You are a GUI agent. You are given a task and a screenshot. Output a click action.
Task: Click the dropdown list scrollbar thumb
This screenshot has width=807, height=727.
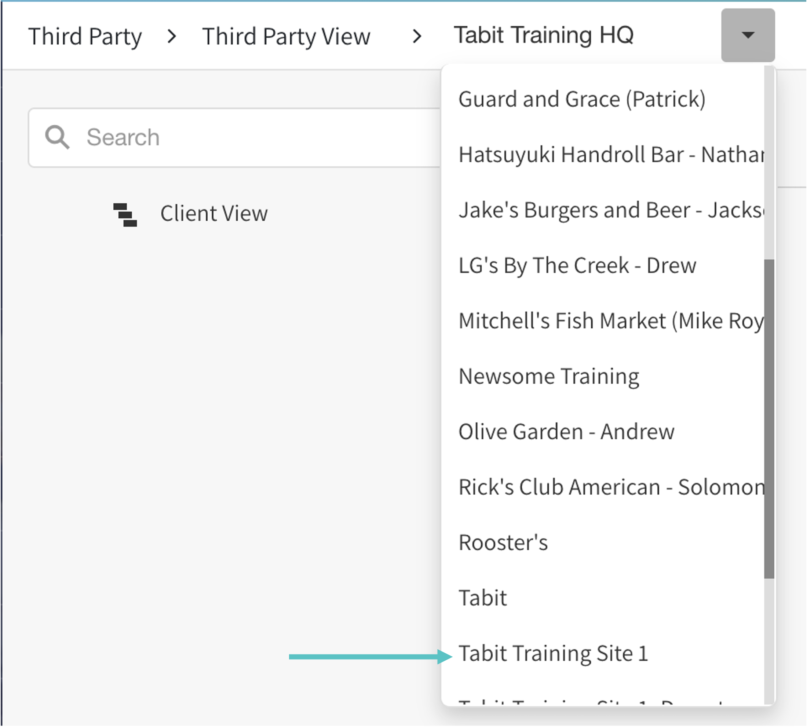(x=768, y=418)
